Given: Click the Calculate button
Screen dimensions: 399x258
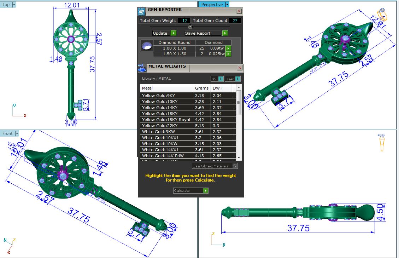Looking at the screenshot, I should tap(190, 190).
